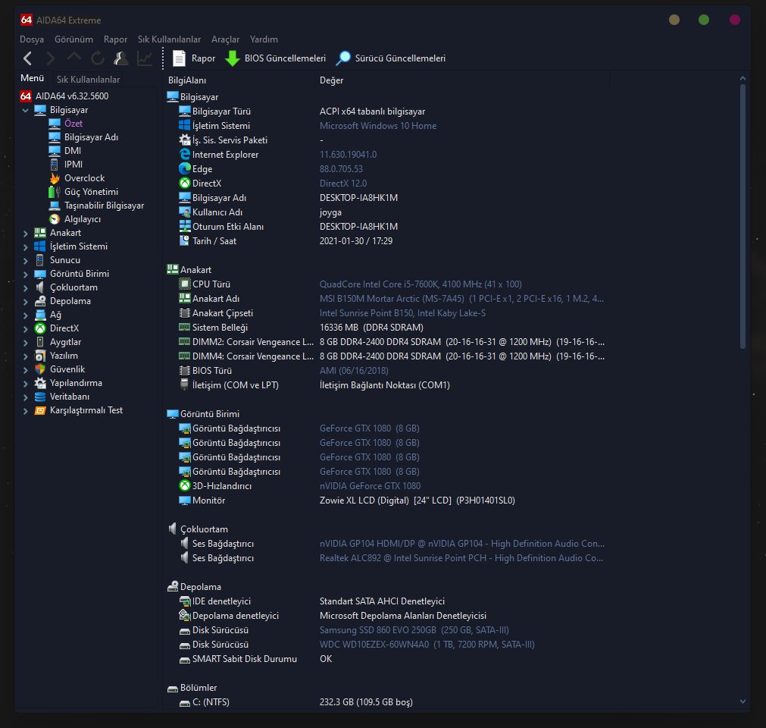Select the Bilgisayar Adı tree item
This screenshot has height=728, width=766.
tap(92, 137)
